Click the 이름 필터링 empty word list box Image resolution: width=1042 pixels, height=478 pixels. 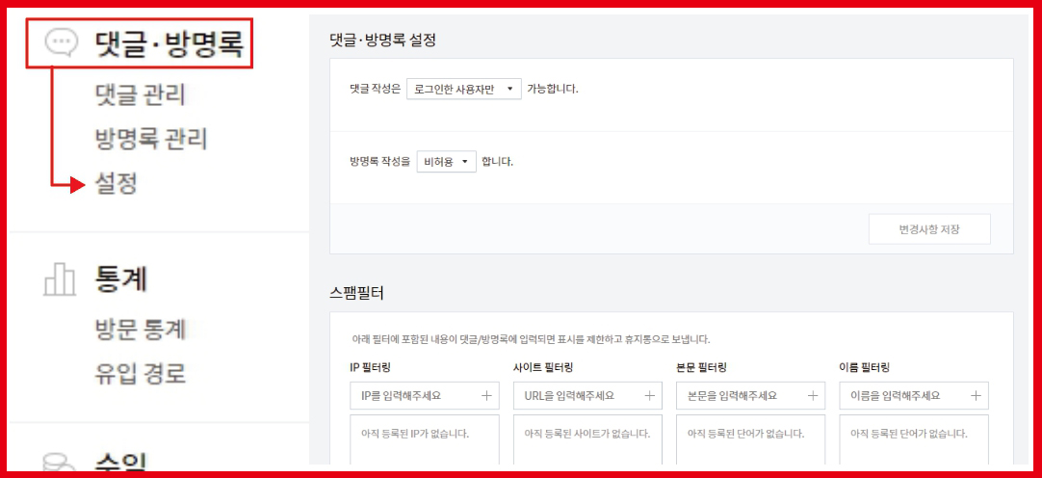coord(914,439)
